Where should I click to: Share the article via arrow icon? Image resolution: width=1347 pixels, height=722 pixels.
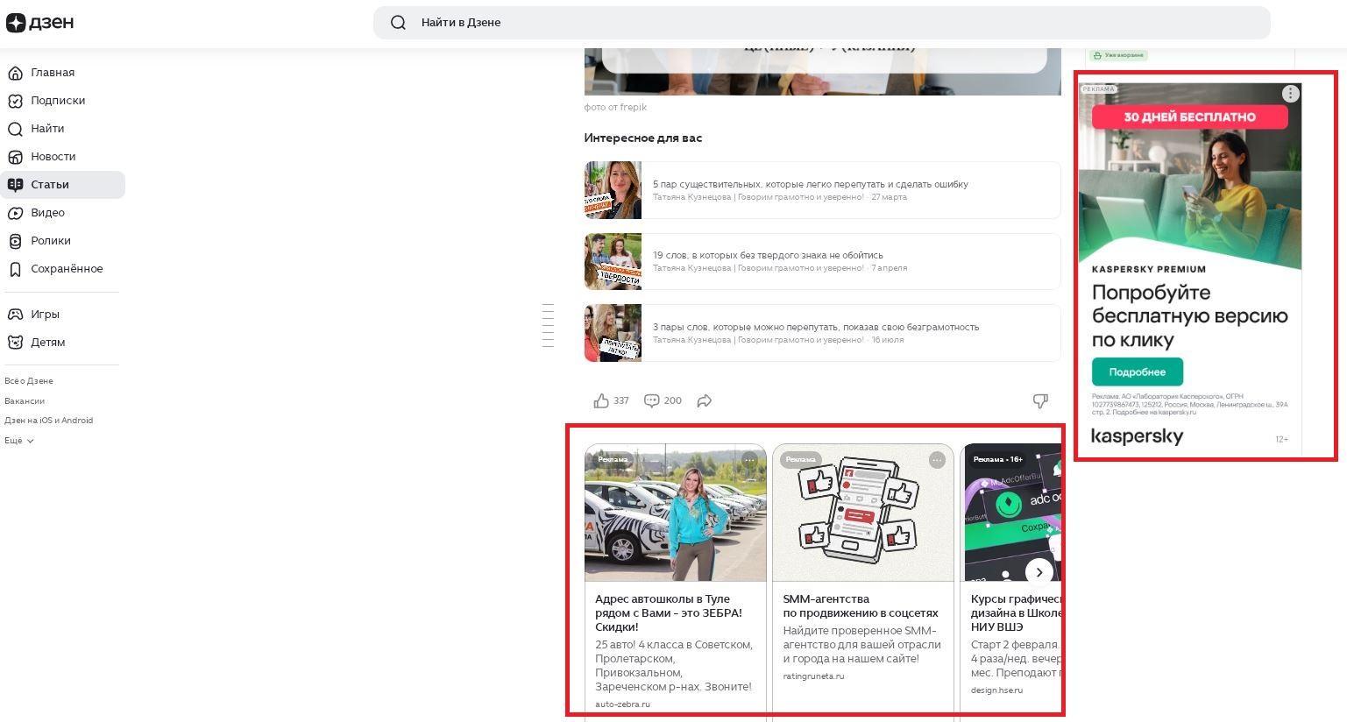point(705,400)
